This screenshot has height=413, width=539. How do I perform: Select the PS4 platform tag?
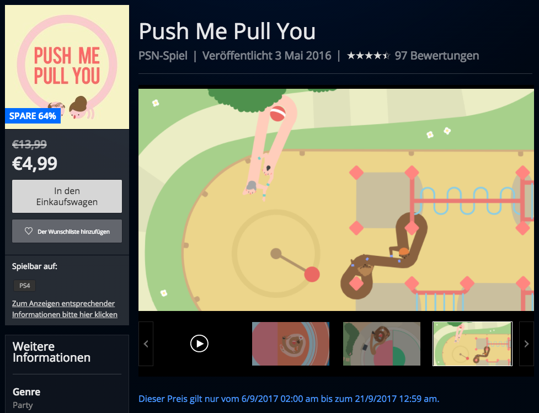click(24, 286)
